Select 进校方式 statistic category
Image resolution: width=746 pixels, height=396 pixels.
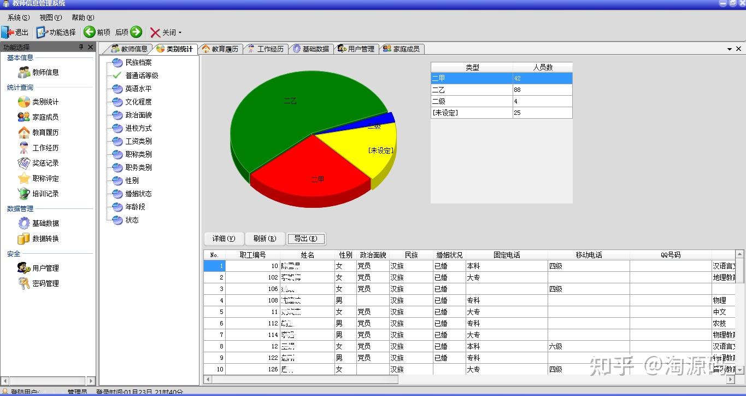click(138, 128)
